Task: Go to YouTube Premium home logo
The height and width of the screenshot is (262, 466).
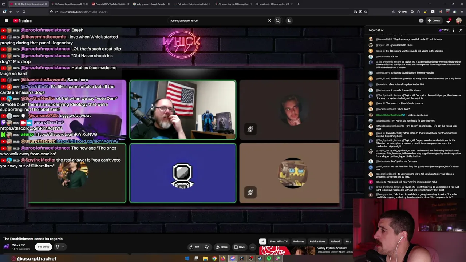Action: 23,21
